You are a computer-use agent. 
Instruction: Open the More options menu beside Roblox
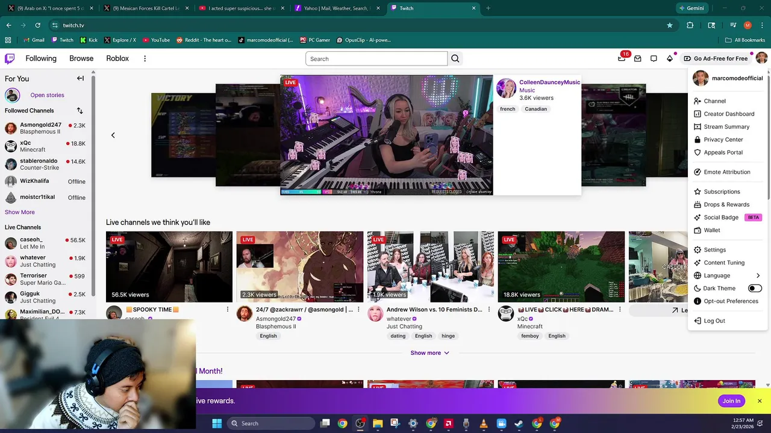tap(145, 58)
